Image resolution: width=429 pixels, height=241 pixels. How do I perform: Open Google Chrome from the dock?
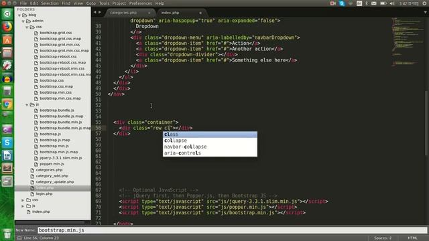[x=7, y=104]
